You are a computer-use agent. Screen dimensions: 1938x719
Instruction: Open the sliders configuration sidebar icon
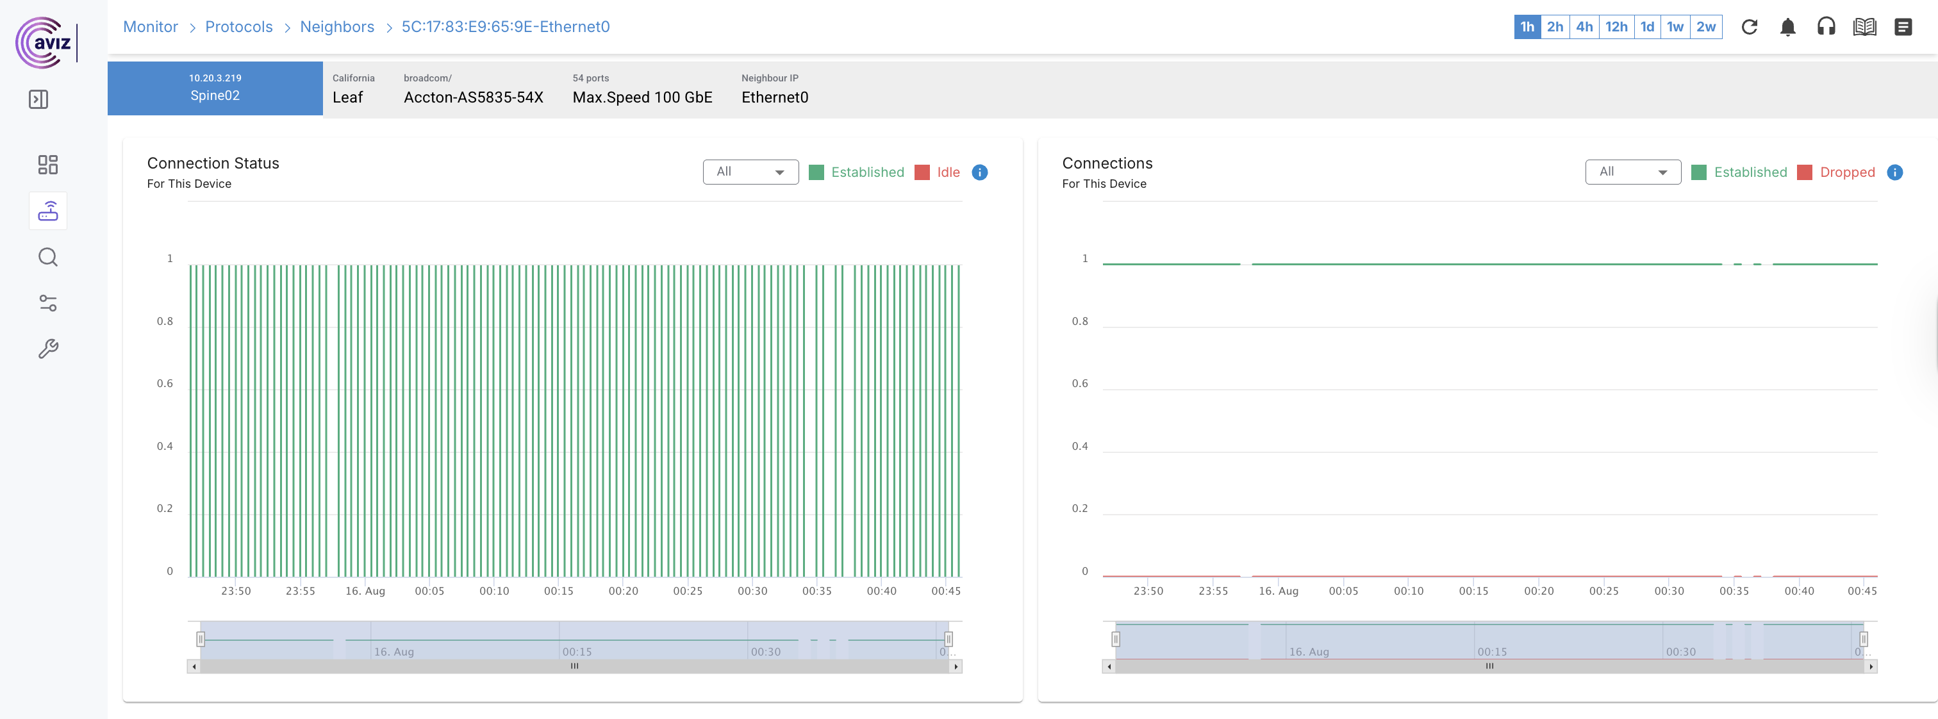[x=47, y=303]
